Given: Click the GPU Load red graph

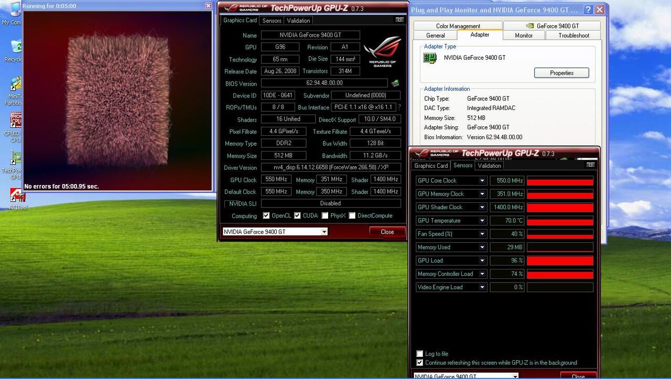Looking at the screenshot, I should tap(560, 261).
